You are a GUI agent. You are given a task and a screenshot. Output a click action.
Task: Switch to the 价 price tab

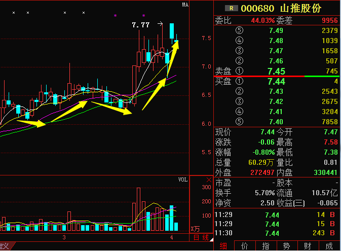point(245,246)
